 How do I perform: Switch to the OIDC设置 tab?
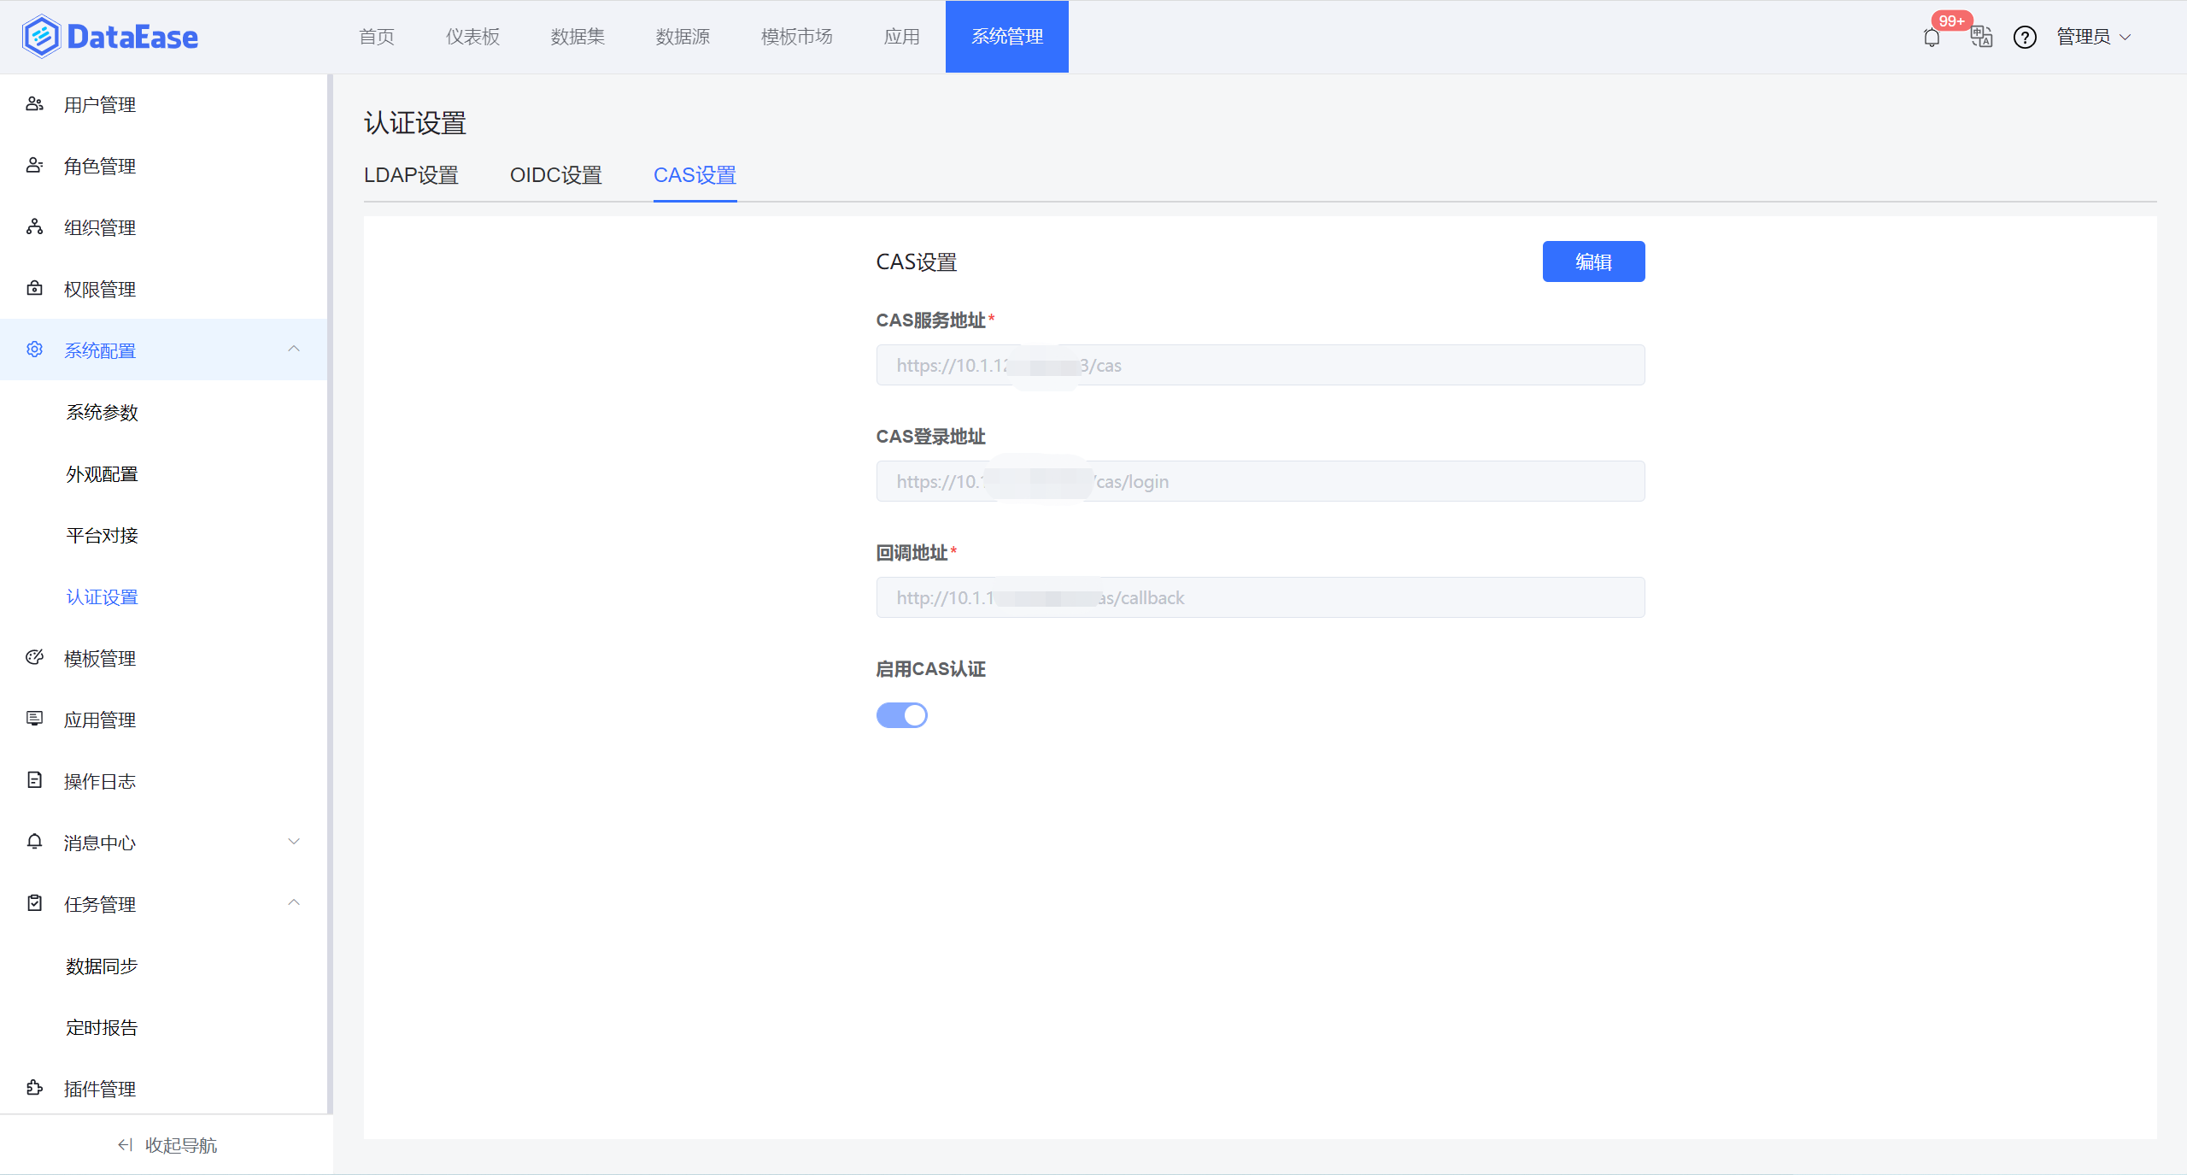[555, 174]
